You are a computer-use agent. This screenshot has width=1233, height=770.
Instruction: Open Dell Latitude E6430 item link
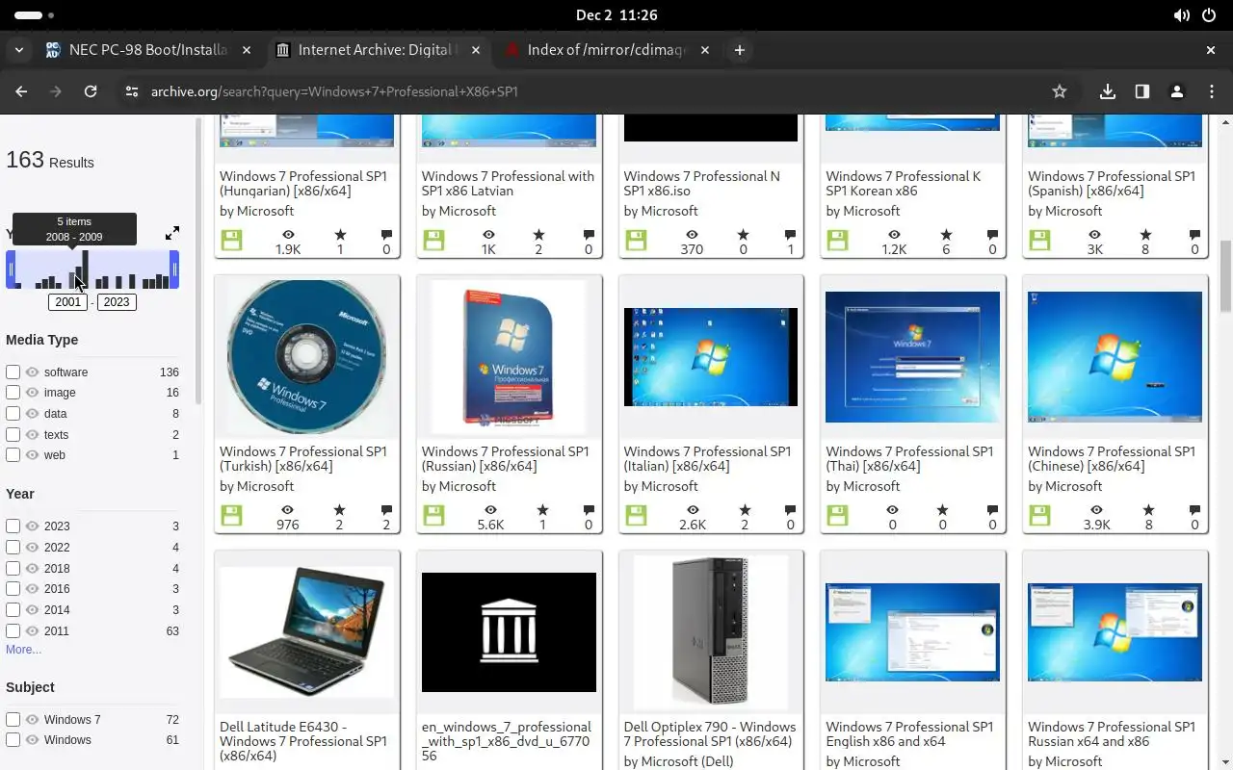[303, 741]
